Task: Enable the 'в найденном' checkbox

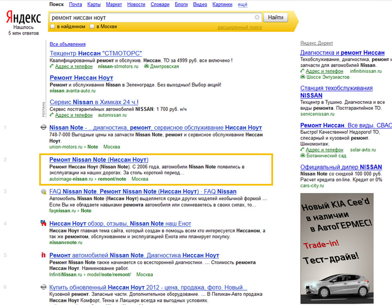Action: pyautogui.click(x=53, y=27)
